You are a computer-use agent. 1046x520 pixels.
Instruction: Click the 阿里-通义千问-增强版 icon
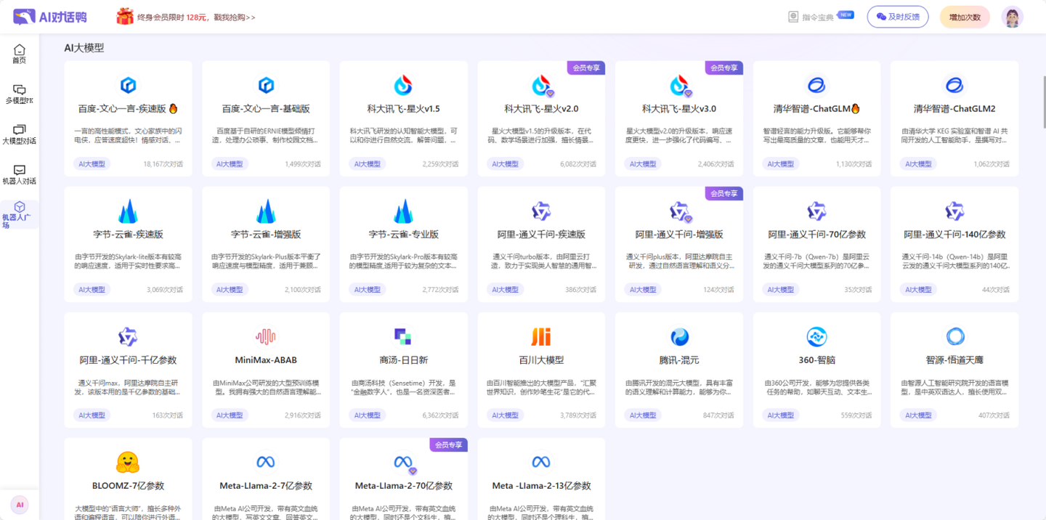click(x=680, y=211)
